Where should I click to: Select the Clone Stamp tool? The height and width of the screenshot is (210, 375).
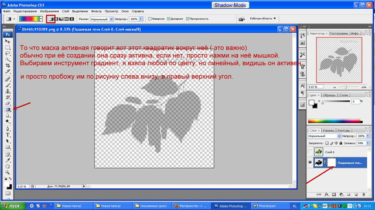point(8,91)
